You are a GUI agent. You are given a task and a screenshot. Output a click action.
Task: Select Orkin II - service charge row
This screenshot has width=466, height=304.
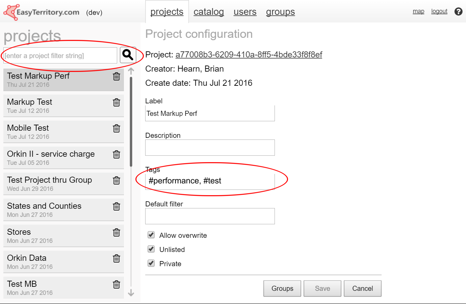tap(63, 158)
